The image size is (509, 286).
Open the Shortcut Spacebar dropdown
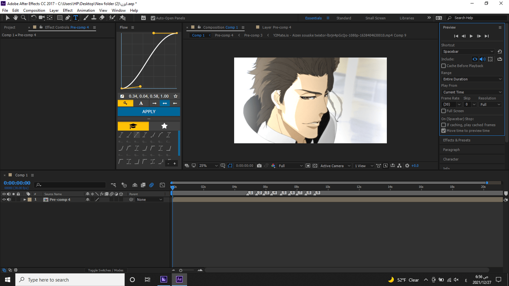468,52
